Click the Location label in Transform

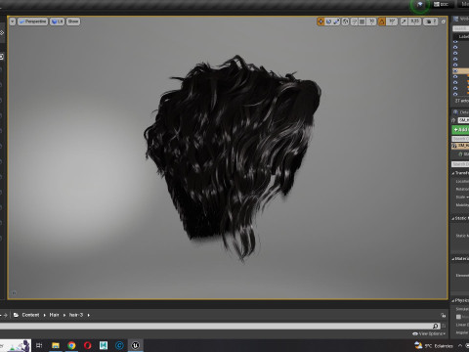(x=462, y=181)
